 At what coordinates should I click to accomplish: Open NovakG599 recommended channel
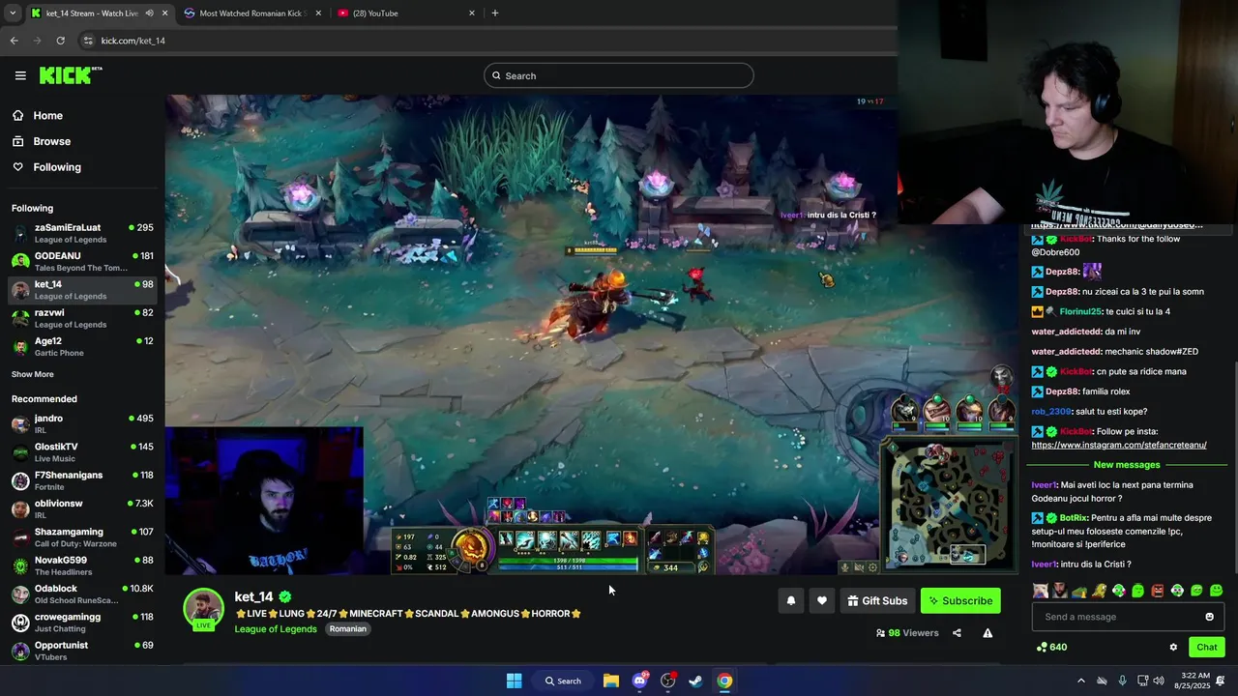82,565
